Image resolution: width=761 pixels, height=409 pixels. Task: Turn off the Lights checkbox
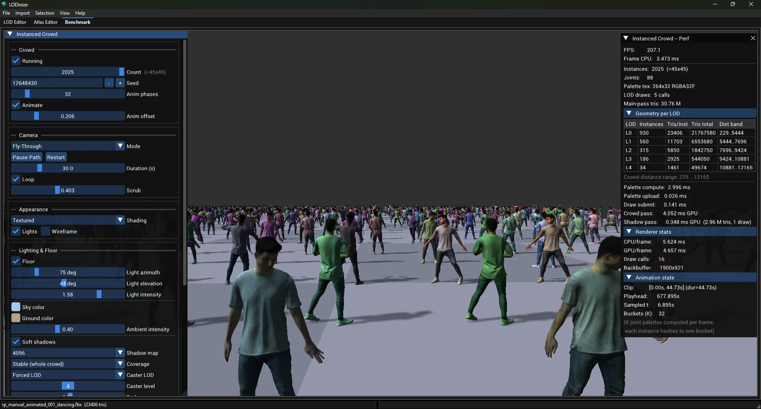[x=16, y=231]
